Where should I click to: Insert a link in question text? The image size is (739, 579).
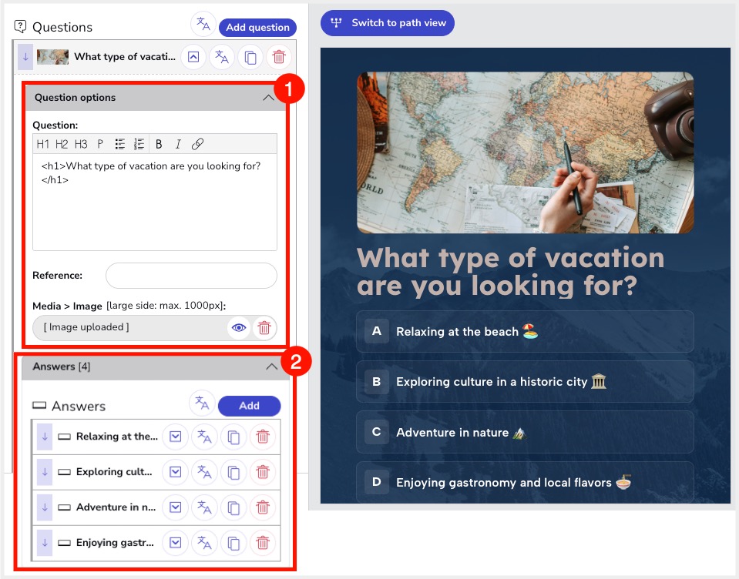197,144
